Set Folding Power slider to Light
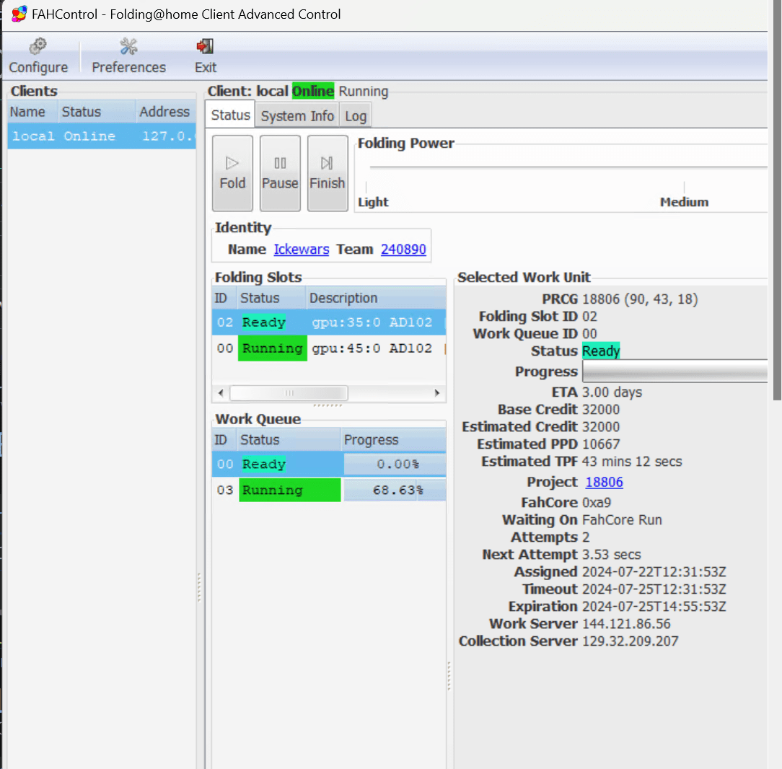 tap(373, 202)
